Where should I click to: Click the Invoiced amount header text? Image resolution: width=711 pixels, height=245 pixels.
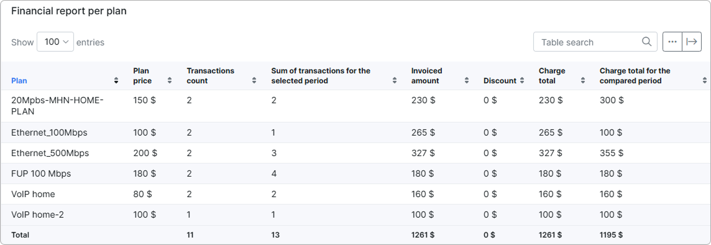pyautogui.click(x=427, y=76)
